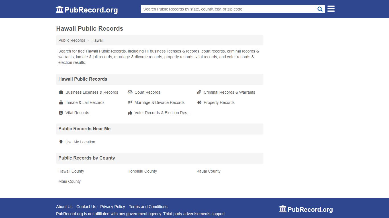Open Privacy Policy footer link
The width and height of the screenshot is (389, 218).
tap(112, 207)
